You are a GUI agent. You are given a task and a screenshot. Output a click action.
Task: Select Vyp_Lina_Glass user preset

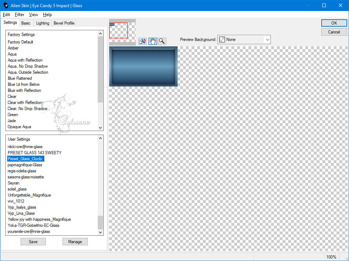[21, 213]
